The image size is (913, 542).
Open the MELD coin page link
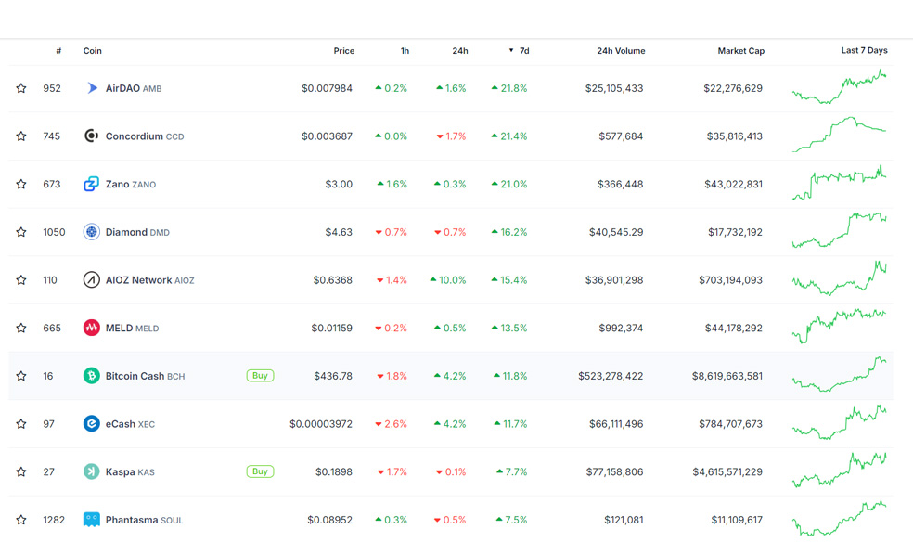[132, 329]
